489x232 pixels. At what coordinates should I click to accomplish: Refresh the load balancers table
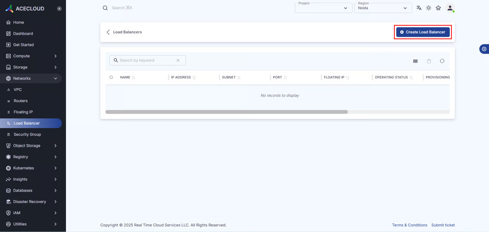442,61
